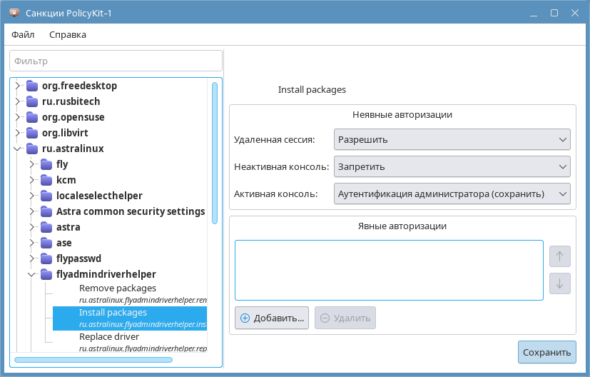590x377 pixels.
Task: Open the Неактивная консоль dropdown
Action: (x=452, y=166)
